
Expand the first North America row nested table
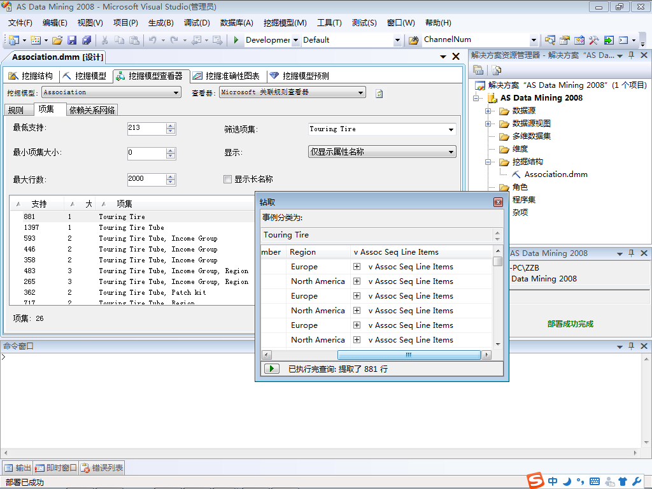tap(357, 281)
